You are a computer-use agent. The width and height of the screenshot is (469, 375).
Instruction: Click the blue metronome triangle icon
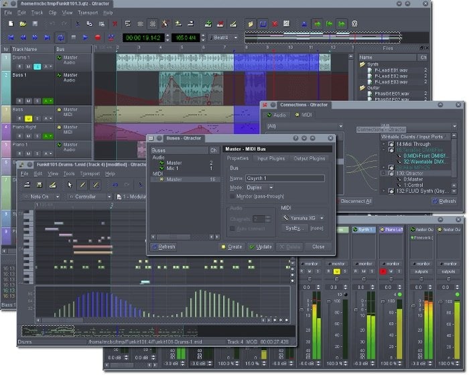point(304,24)
